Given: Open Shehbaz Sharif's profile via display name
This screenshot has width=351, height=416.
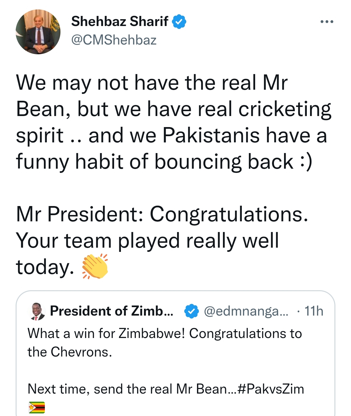Looking at the screenshot, I should 119,22.
